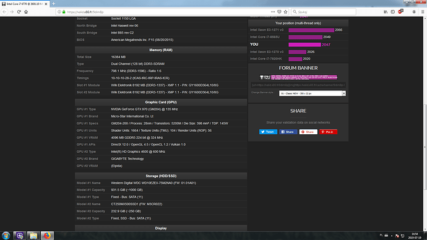Open a new browser tab
The height and width of the screenshot is (240, 427).
coord(53,4)
